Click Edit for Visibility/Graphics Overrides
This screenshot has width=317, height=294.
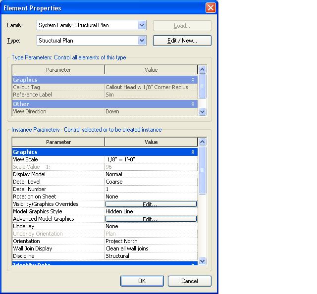(x=151, y=204)
